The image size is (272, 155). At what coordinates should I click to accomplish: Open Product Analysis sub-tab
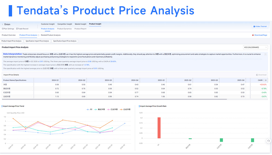click(48, 29)
